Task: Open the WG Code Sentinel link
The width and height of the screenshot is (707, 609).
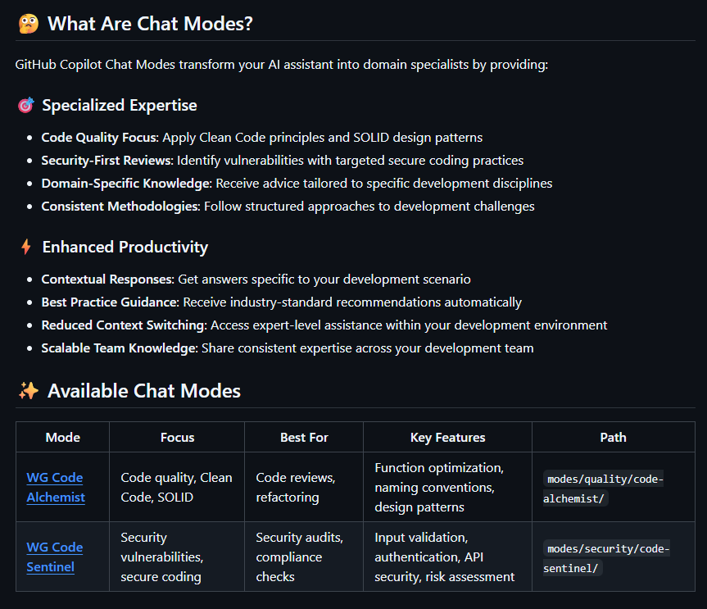Action: (x=55, y=557)
